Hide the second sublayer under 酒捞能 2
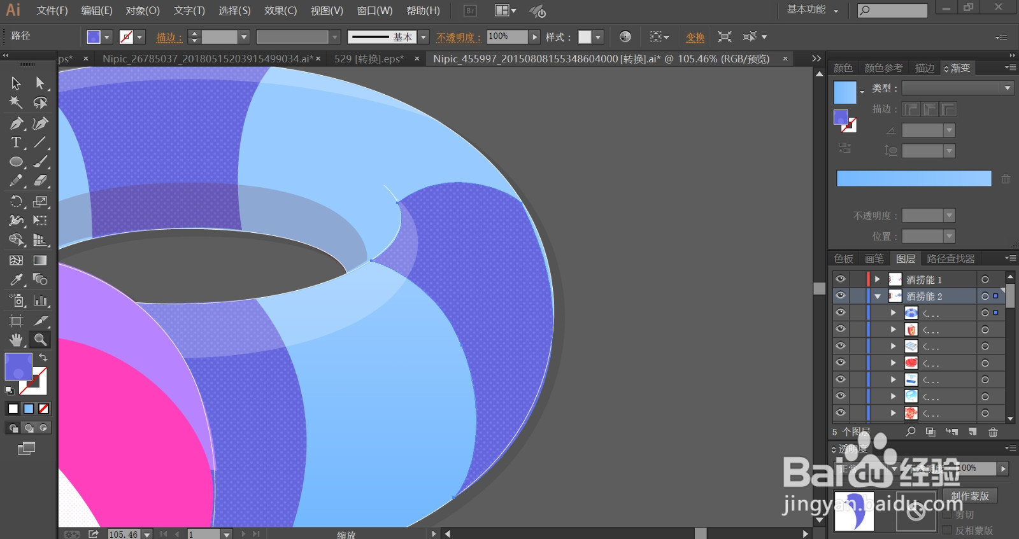 tap(841, 329)
